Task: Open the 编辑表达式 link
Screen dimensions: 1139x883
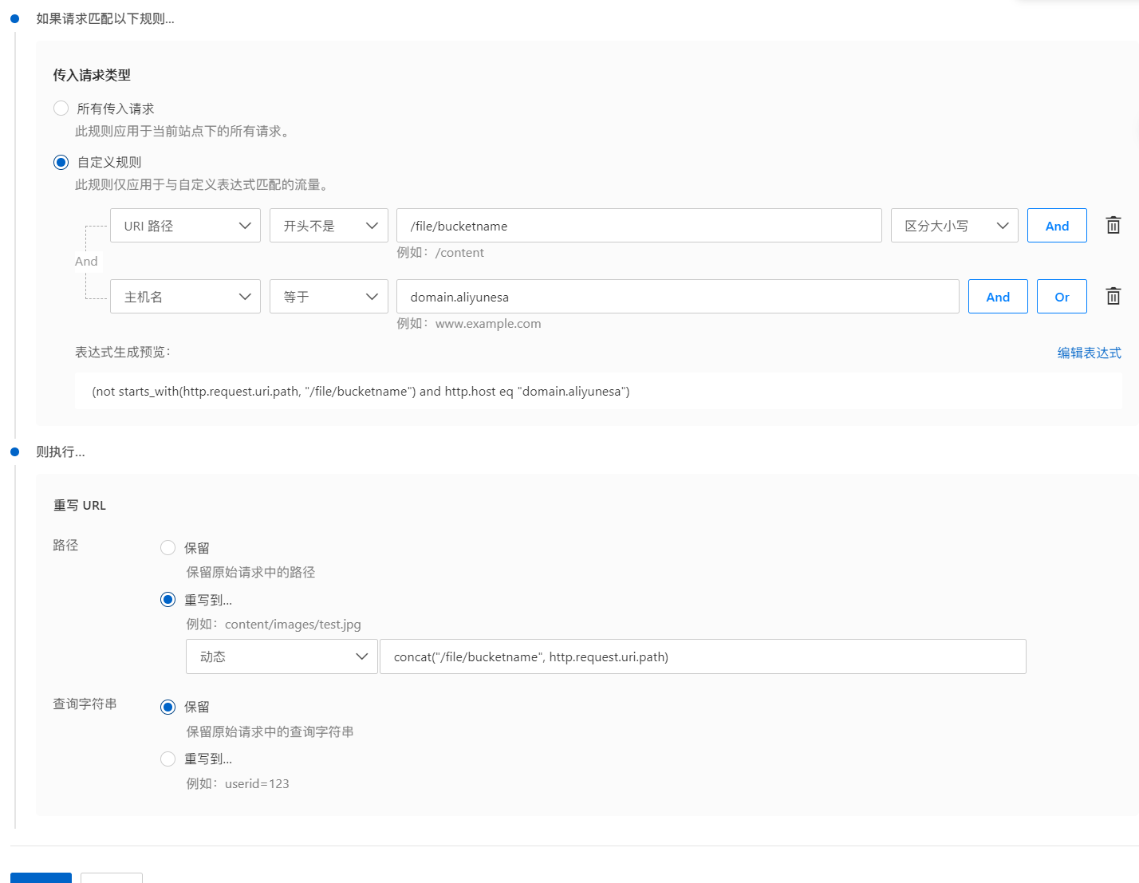Action: point(1089,353)
